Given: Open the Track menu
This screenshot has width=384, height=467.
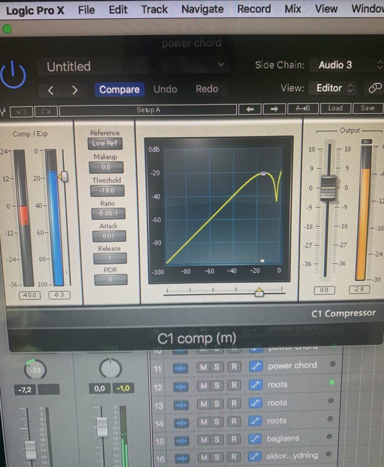Looking at the screenshot, I should click(x=154, y=10).
